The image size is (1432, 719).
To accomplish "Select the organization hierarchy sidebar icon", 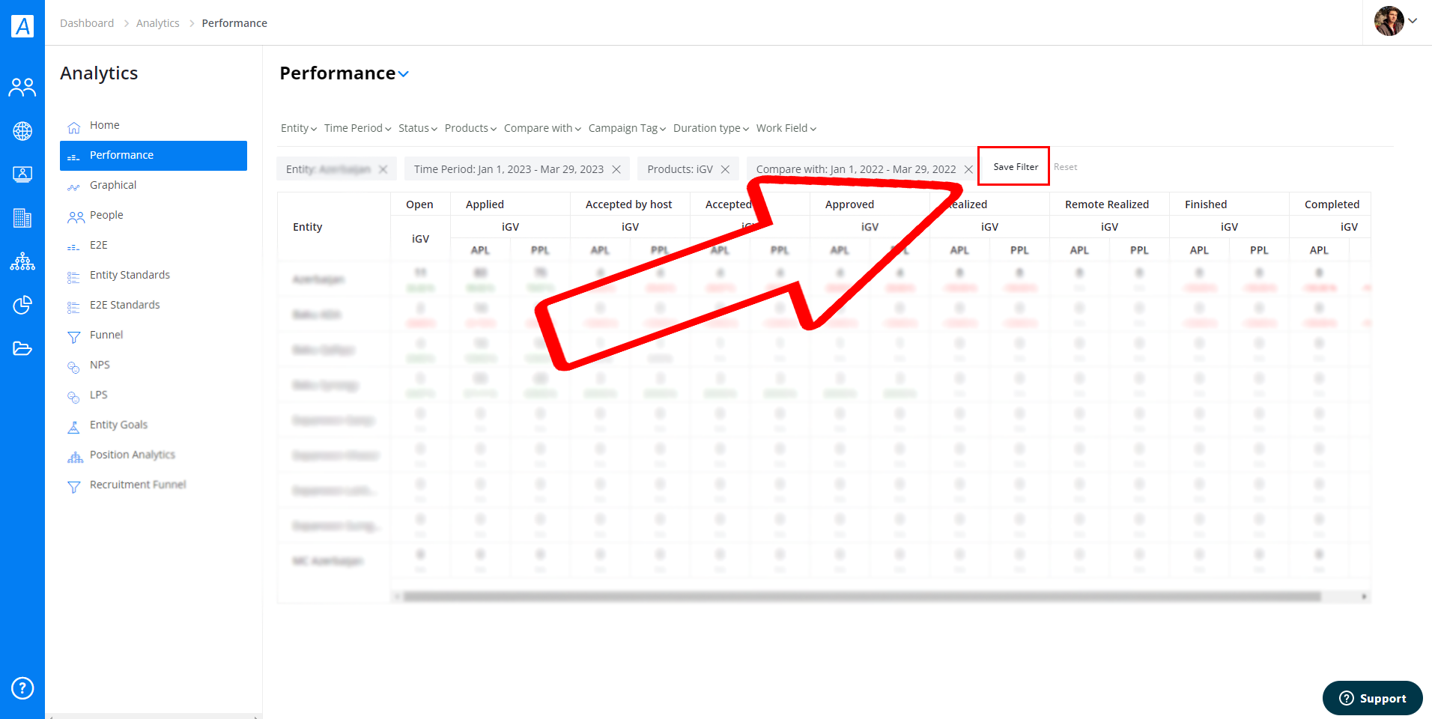I will pos(22,261).
